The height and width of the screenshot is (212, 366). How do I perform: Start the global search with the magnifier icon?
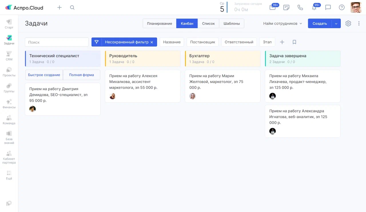tap(72, 7)
